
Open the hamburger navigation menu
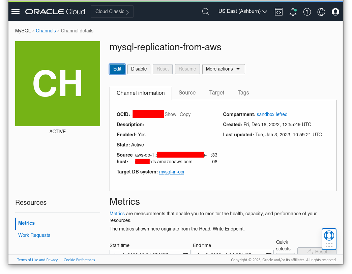tap(16, 12)
